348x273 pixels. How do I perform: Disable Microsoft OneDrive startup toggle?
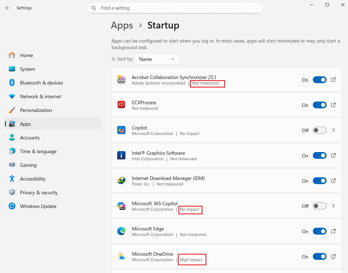pos(319,257)
